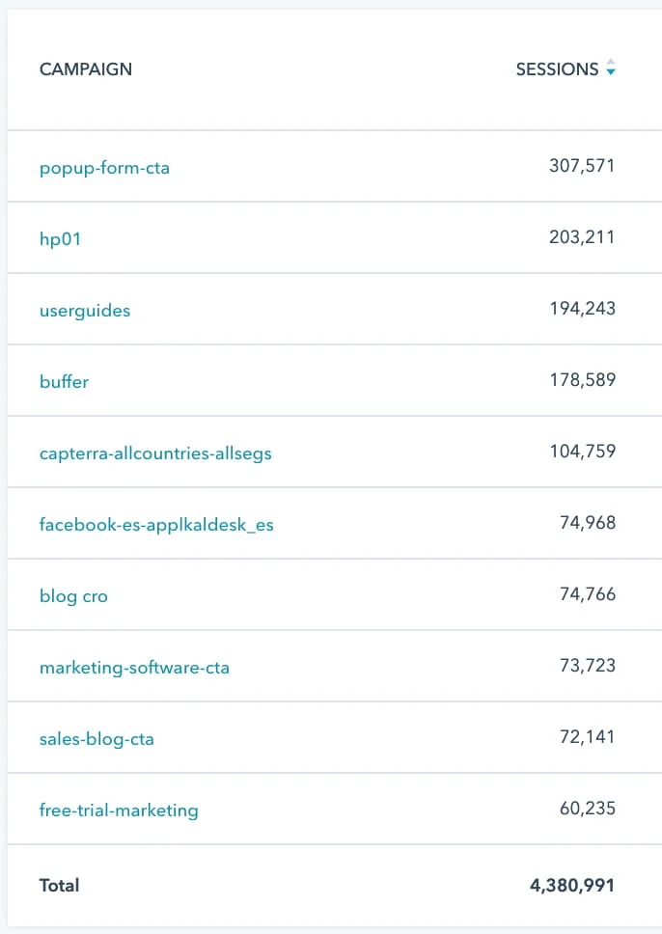The height and width of the screenshot is (934, 662).
Task: Select the userguides campaign link
Action: point(85,311)
